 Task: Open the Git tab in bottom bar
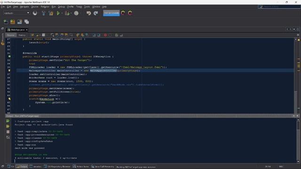pos(11,167)
